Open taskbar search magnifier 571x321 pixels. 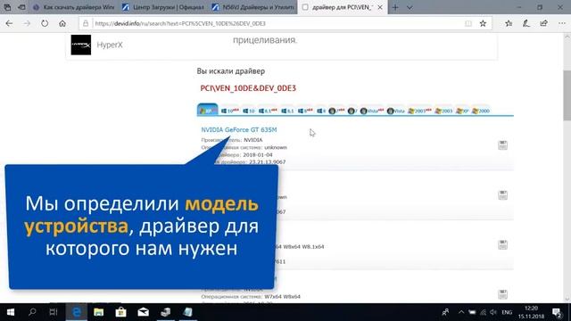click(x=32, y=312)
